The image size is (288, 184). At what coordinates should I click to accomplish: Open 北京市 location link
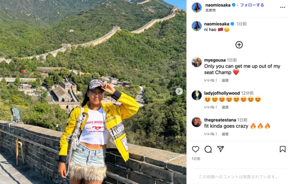pyautogui.click(x=211, y=10)
